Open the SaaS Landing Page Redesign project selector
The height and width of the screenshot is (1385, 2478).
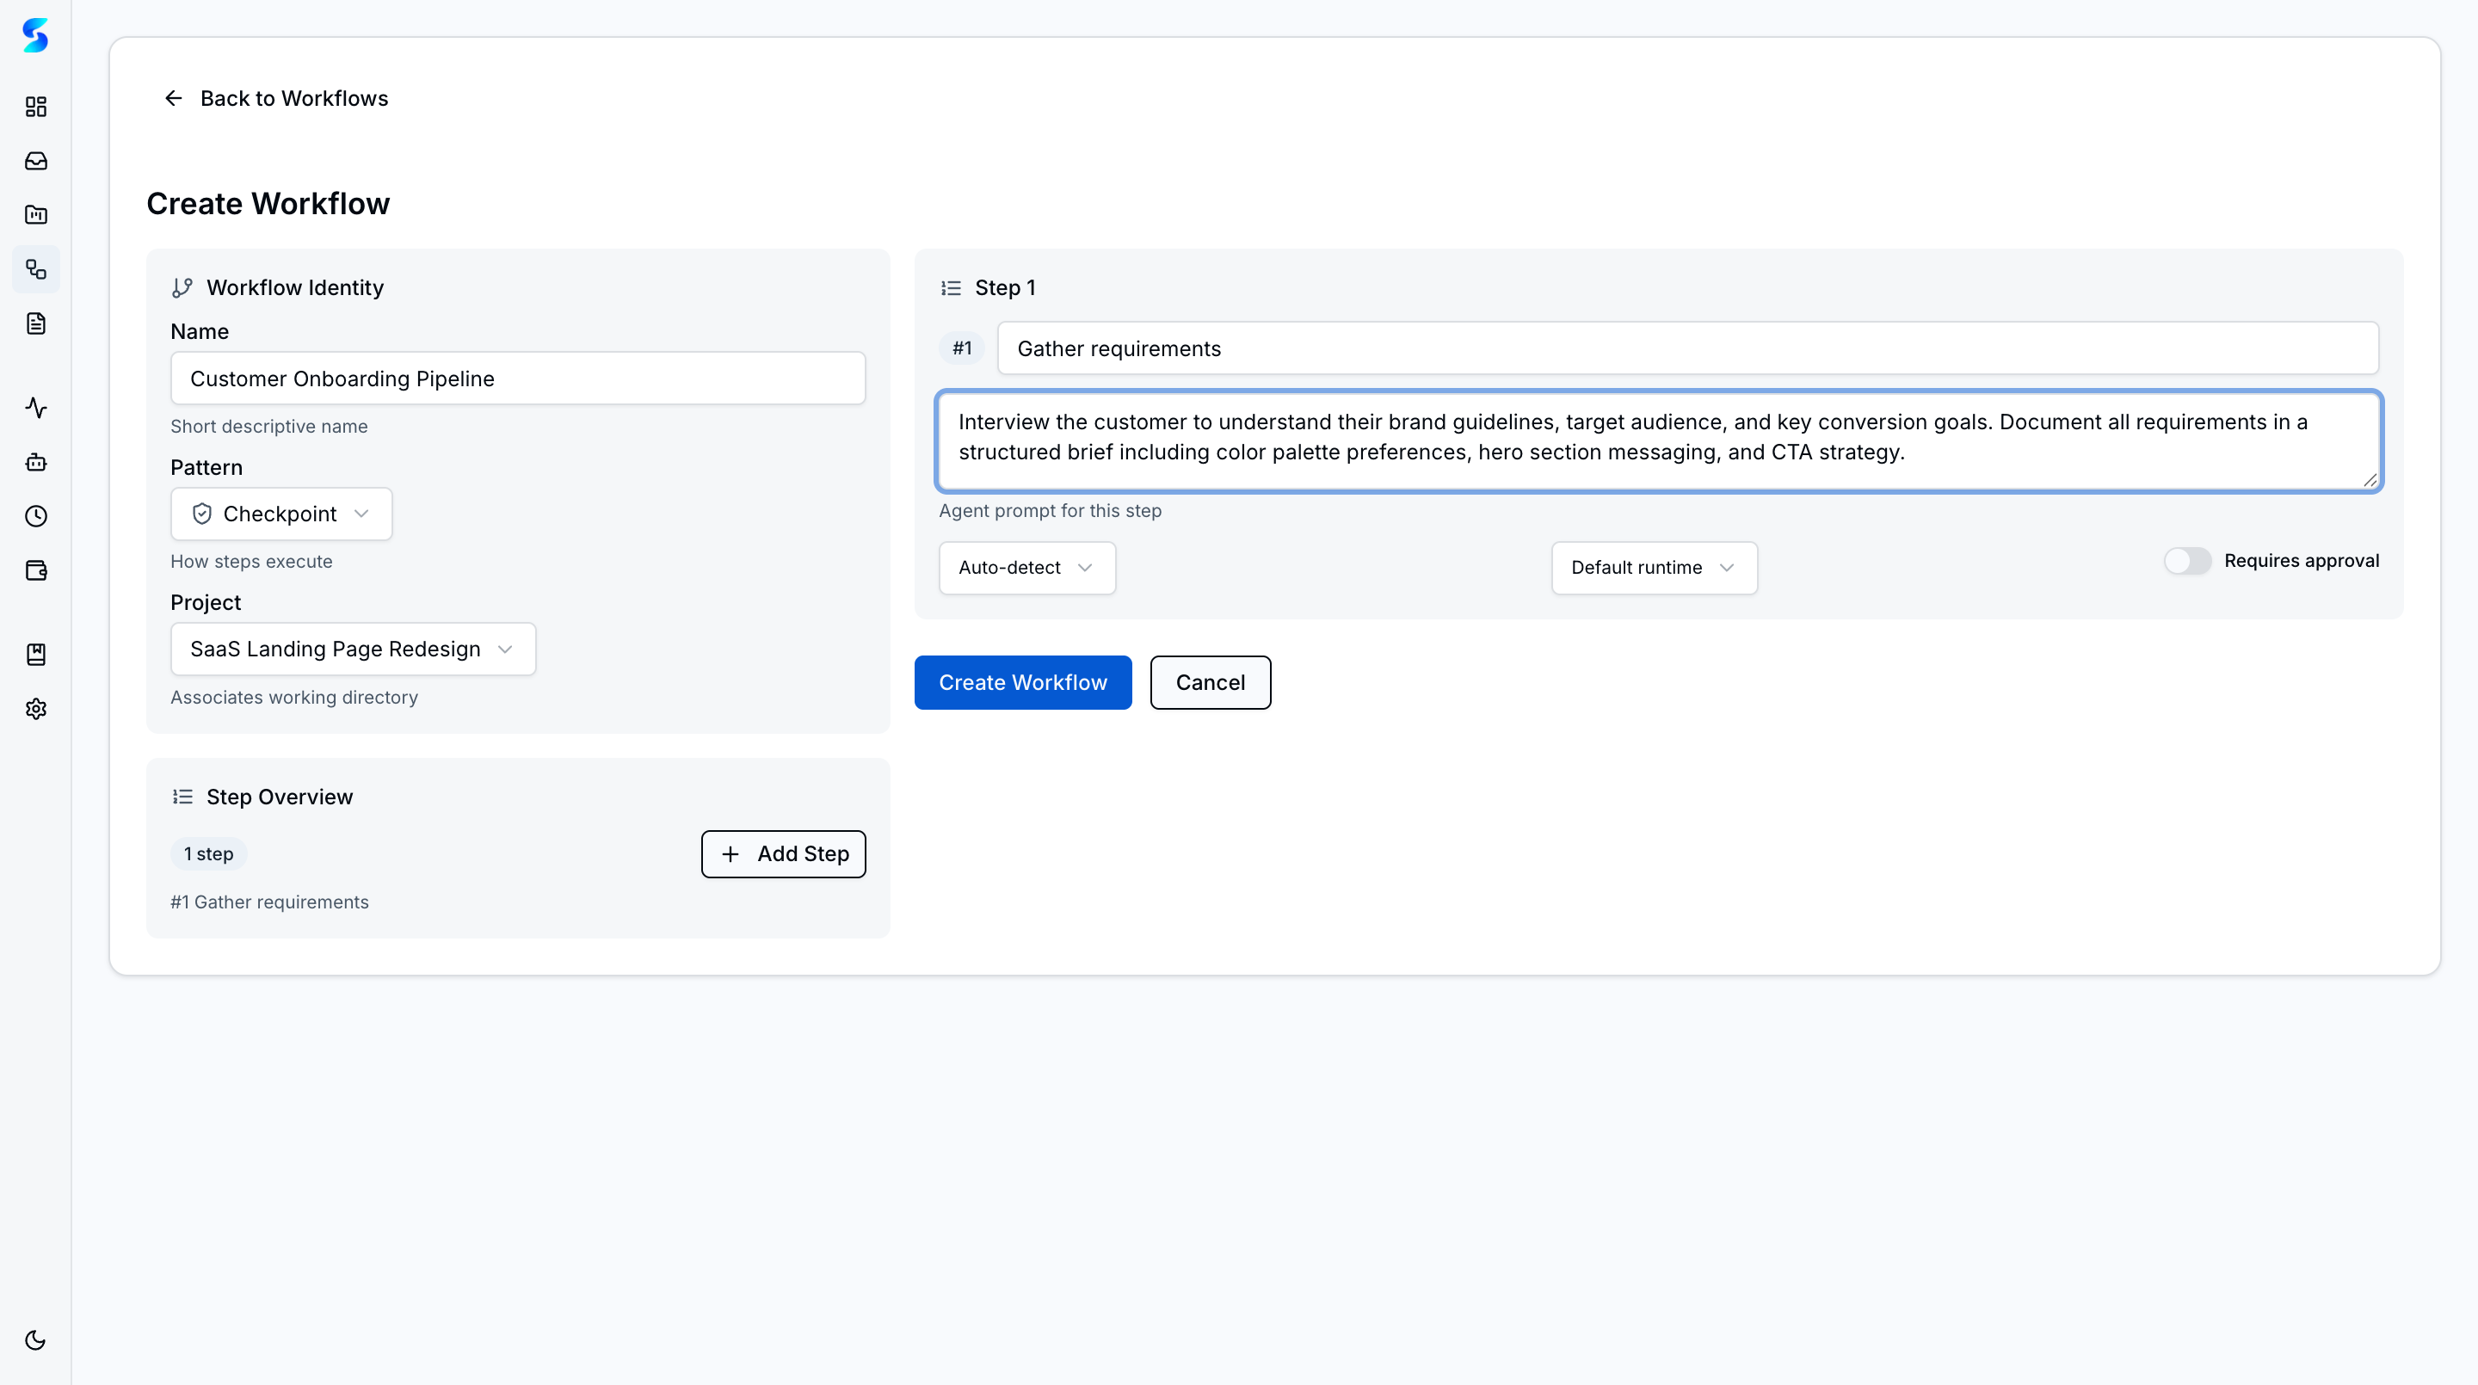coord(352,649)
